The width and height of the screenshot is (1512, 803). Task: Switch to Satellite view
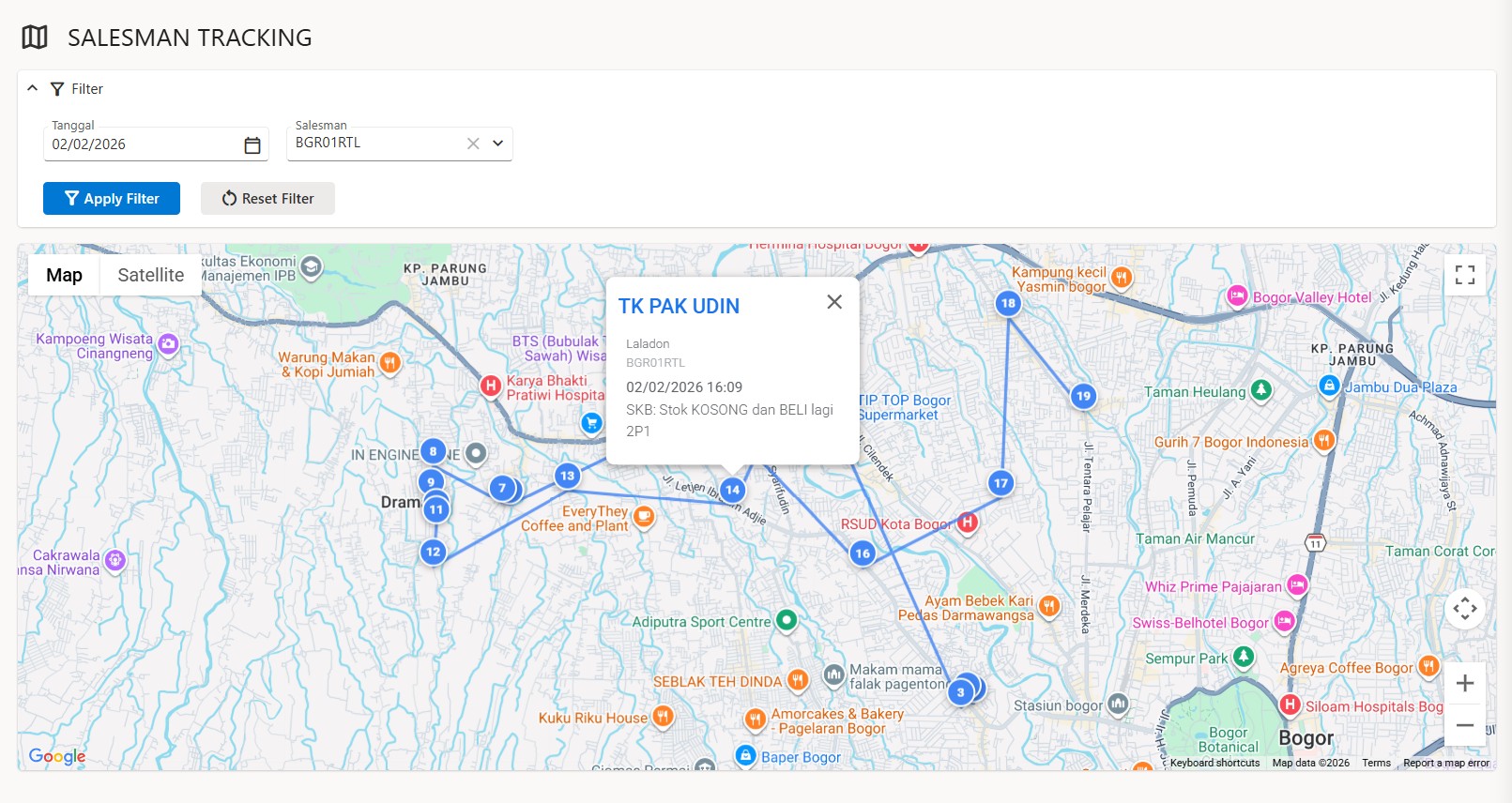pyautogui.click(x=151, y=275)
